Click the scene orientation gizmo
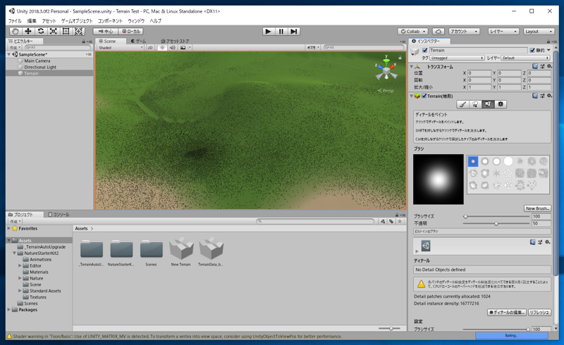Viewport: 564px width, 345px height. [x=386, y=70]
